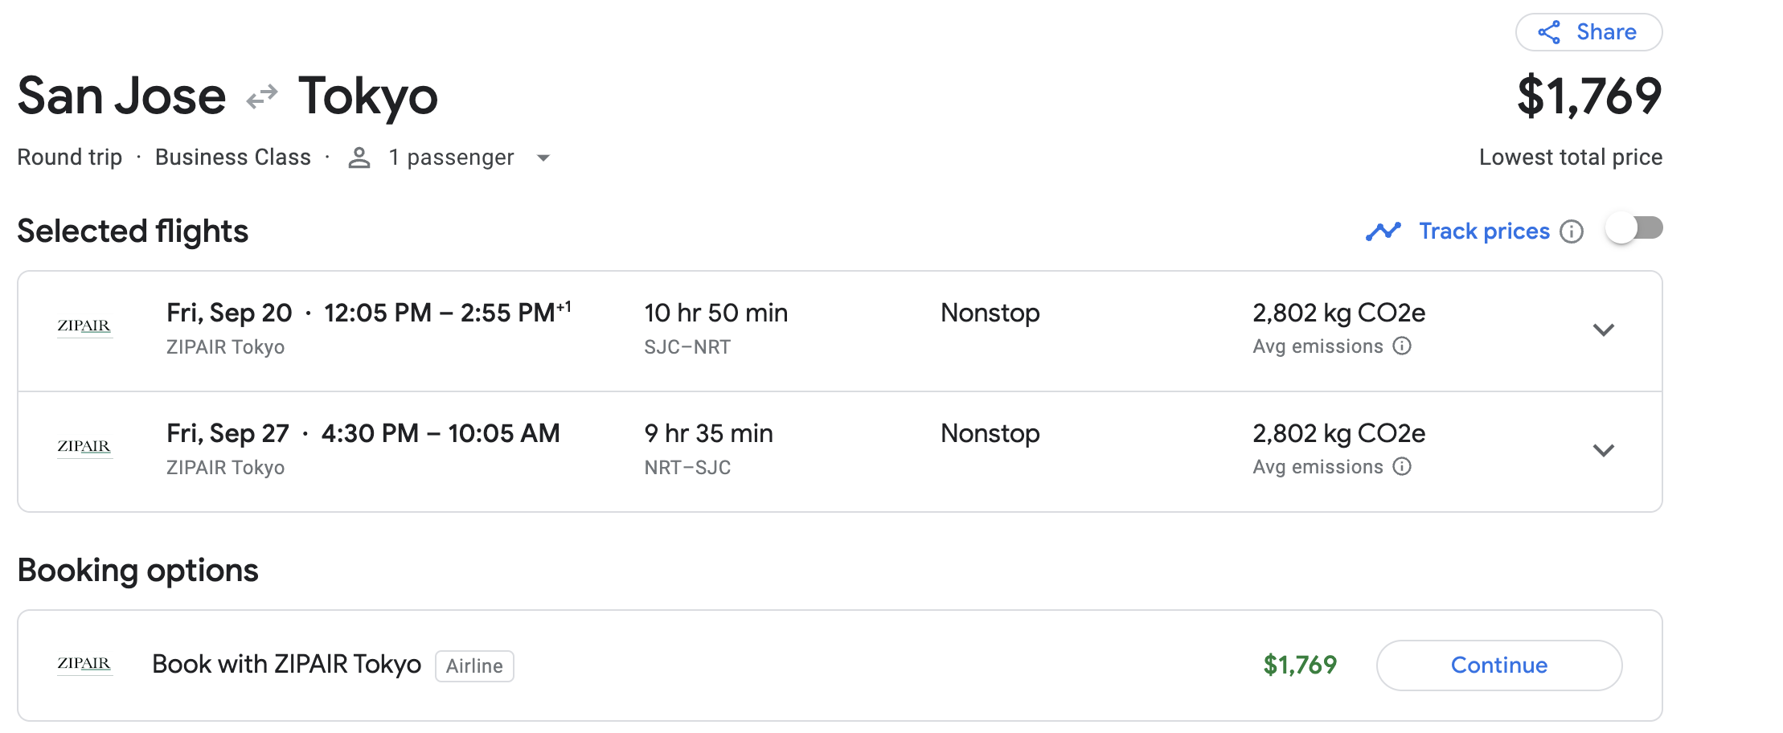The width and height of the screenshot is (1783, 733).
Task: Select the Airline tag badge
Action: (474, 666)
